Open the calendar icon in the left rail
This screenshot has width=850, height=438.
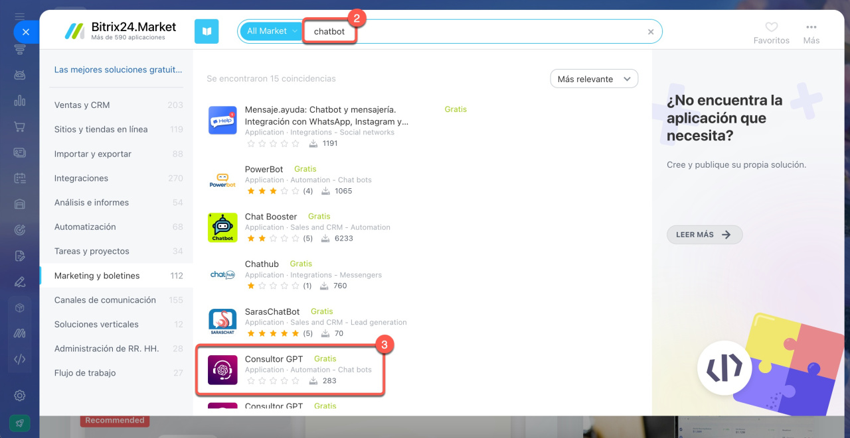point(20,178)
